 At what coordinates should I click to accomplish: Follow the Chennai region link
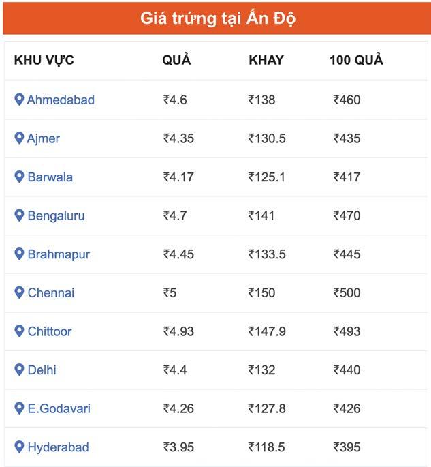51,293
